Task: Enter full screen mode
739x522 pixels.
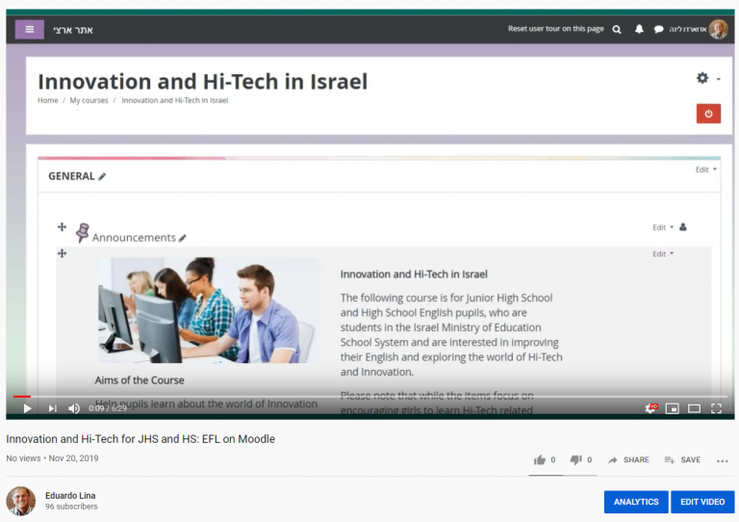Action: tap(716, 408)
